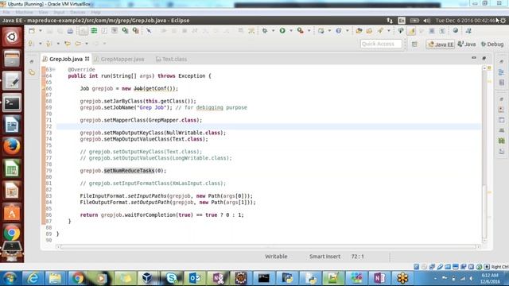Viewport: 509px width, 286px height.
Task: Open Outlook from the Windows taskbar
Action: coord(195,278)
